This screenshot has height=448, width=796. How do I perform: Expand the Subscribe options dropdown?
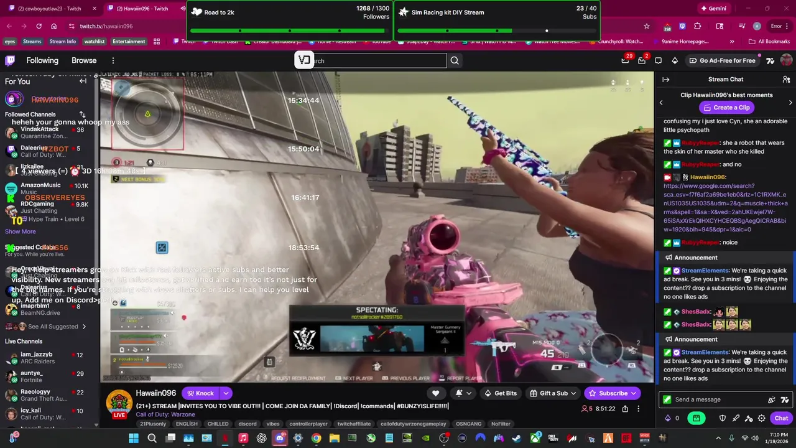tap(634, 393)
